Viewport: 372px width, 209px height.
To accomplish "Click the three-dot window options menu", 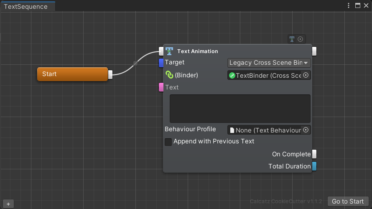I will coord(349,6).
